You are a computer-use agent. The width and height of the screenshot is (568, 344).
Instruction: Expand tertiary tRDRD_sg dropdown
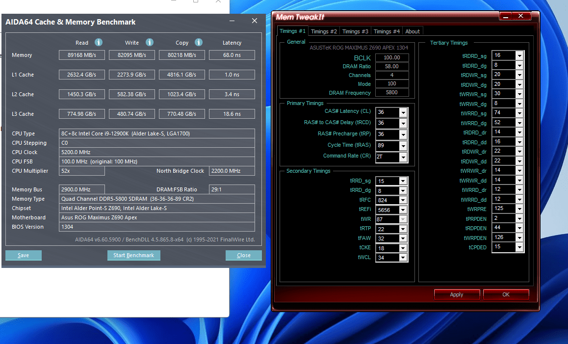[x=519, y=55]
